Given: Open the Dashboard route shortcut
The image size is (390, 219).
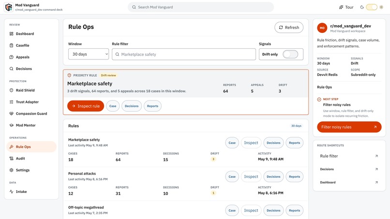Looking at the screenshot, I should click(349, 182).
